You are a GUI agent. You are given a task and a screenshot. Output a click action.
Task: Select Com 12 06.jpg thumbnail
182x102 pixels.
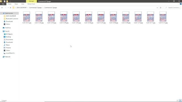88,16
